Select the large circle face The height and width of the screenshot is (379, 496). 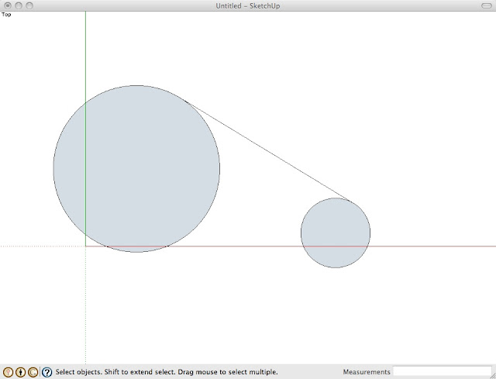(x=136, y=169)
